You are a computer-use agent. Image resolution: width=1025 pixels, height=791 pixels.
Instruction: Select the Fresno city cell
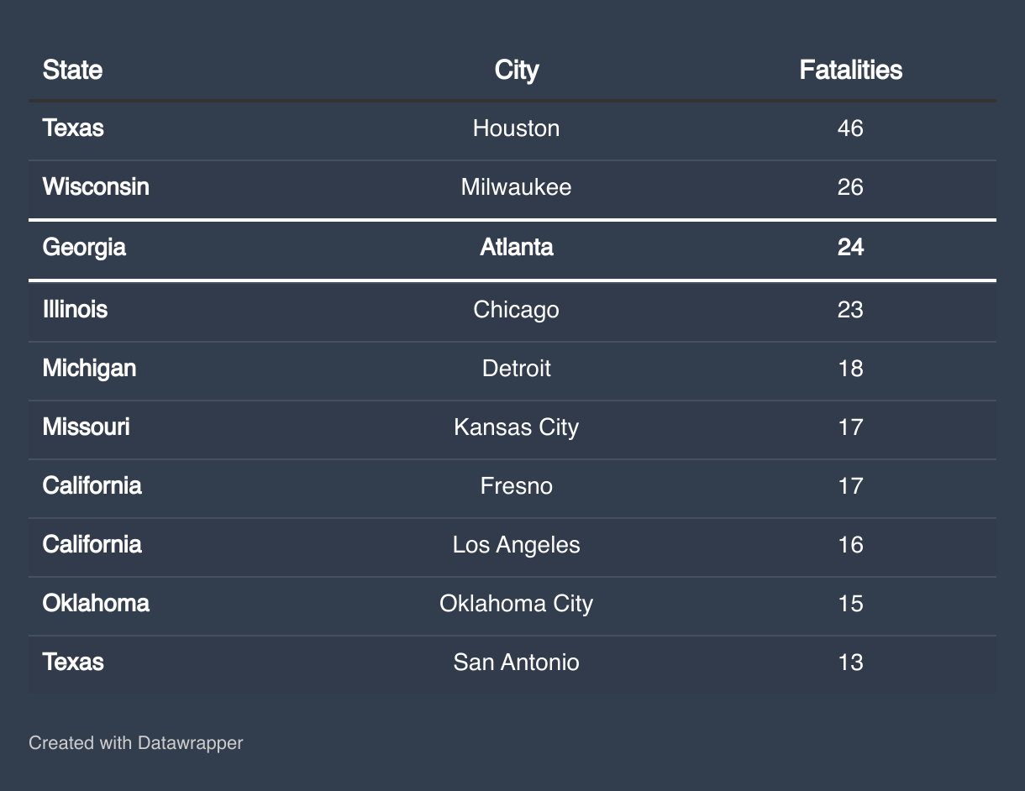pos(516,486)
